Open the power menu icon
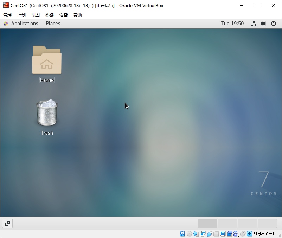 (274, 24)
